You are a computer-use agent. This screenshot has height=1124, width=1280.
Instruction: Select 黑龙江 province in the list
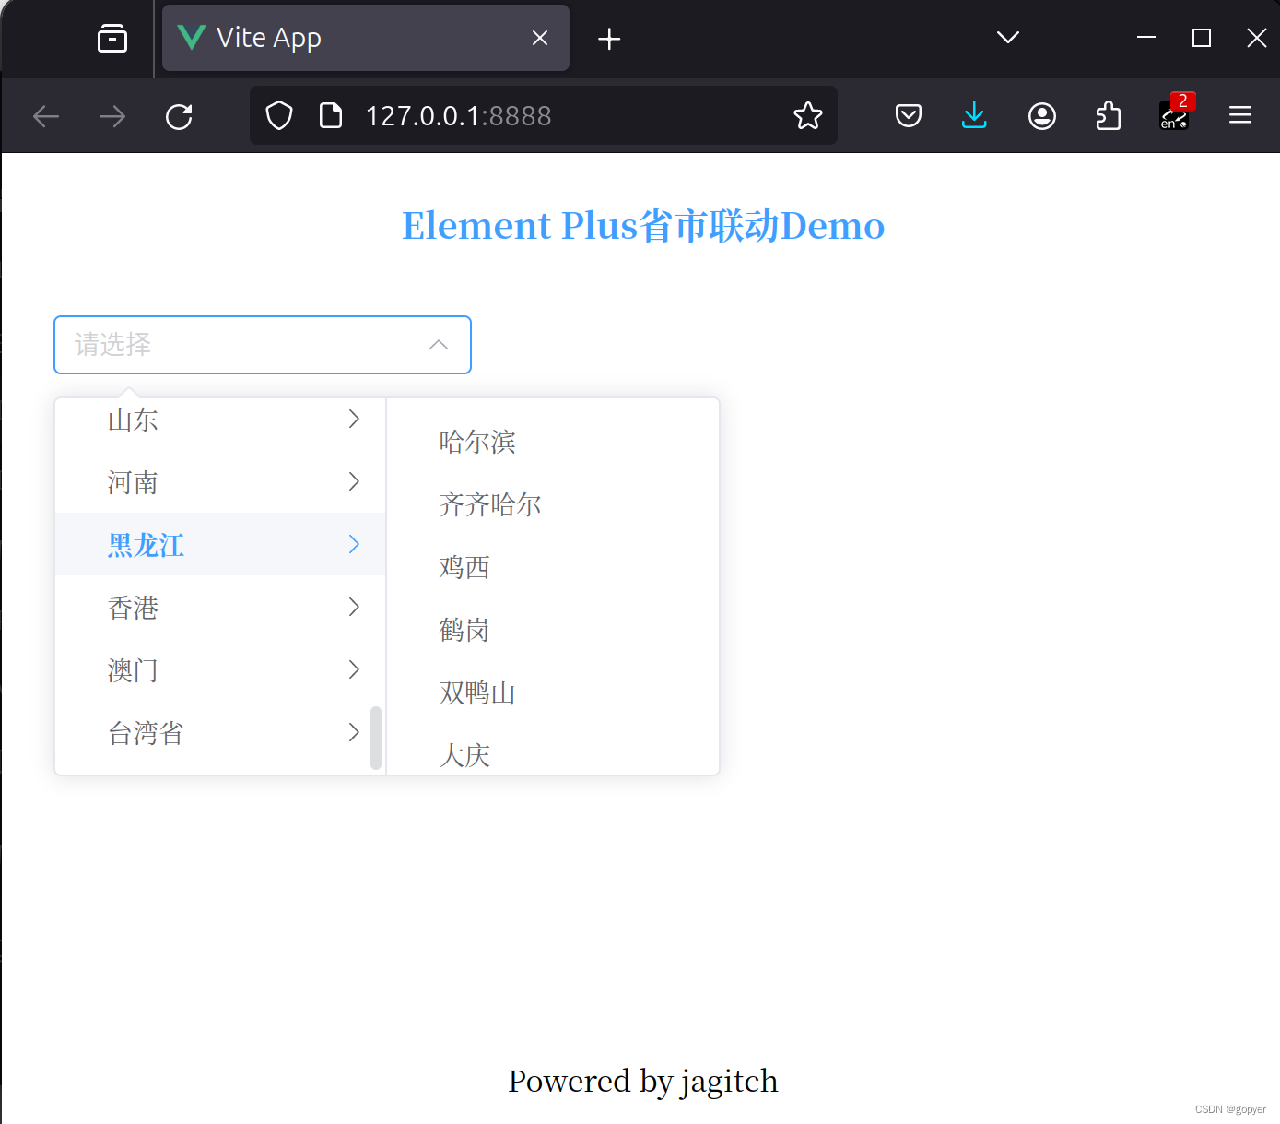coord(221,544)
